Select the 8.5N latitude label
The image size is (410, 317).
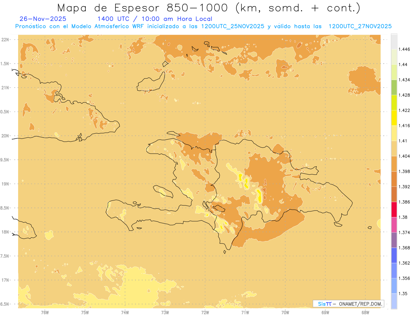coord(5,208)
